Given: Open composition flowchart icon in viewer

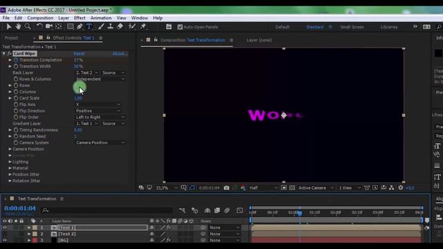Looking at the screenshot, I should tap(392, 187).
